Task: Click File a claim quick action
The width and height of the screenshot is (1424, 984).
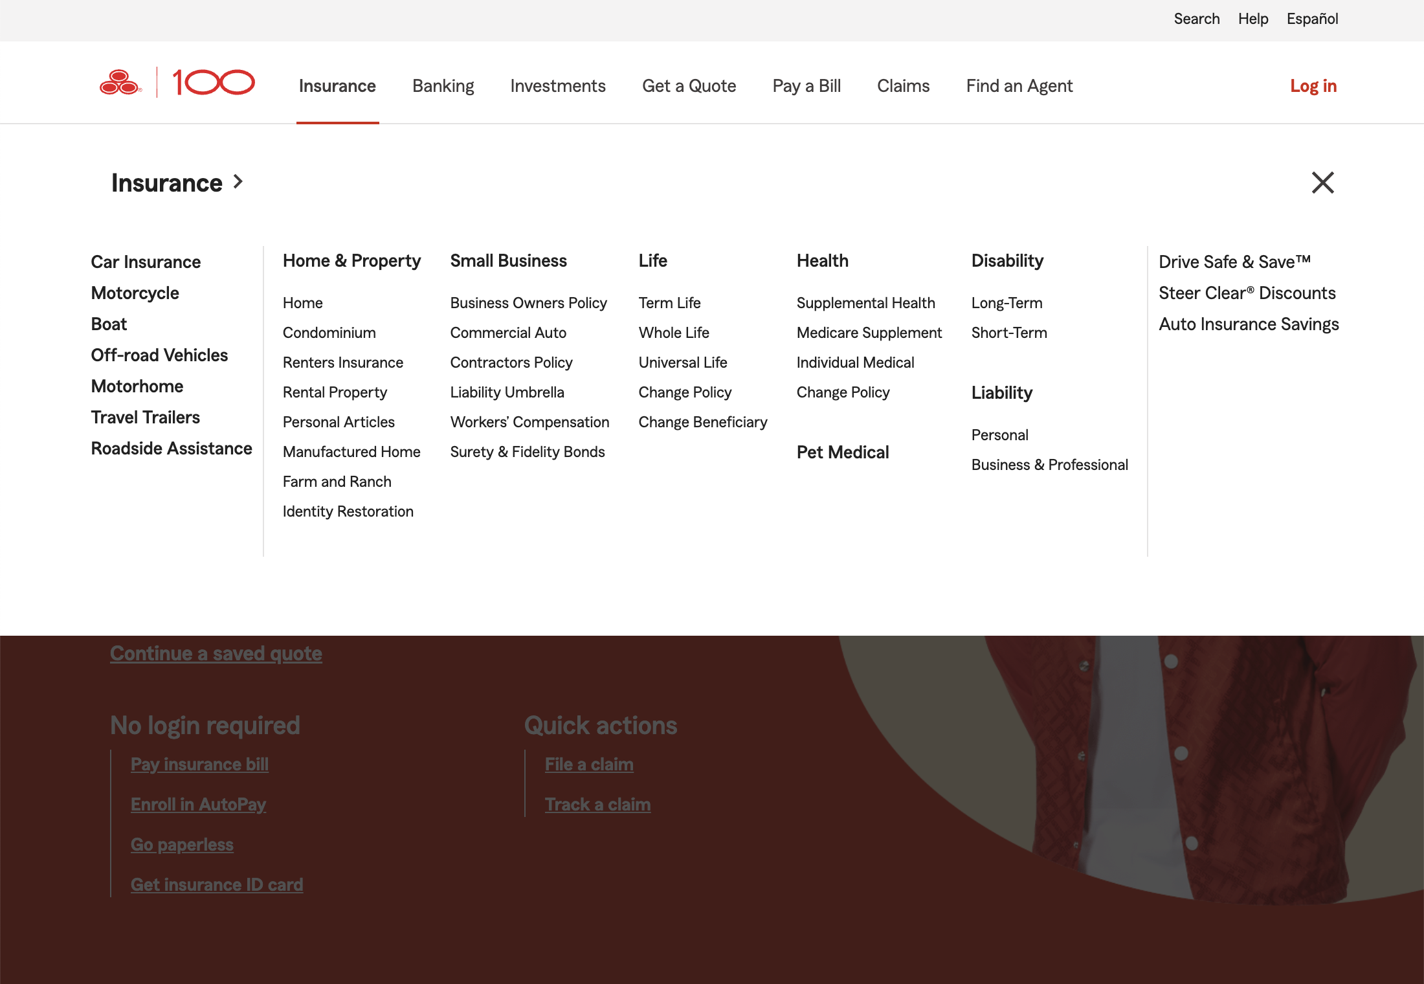Action: (589, 764)
